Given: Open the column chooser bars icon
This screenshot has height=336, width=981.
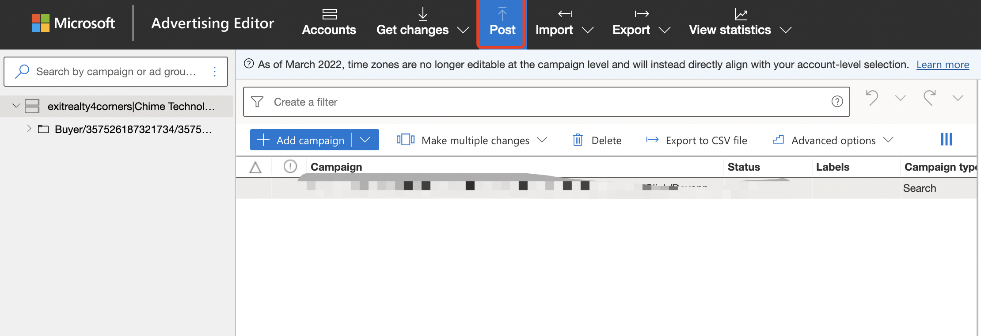Looking at the screenshot, I should [946, 140].
